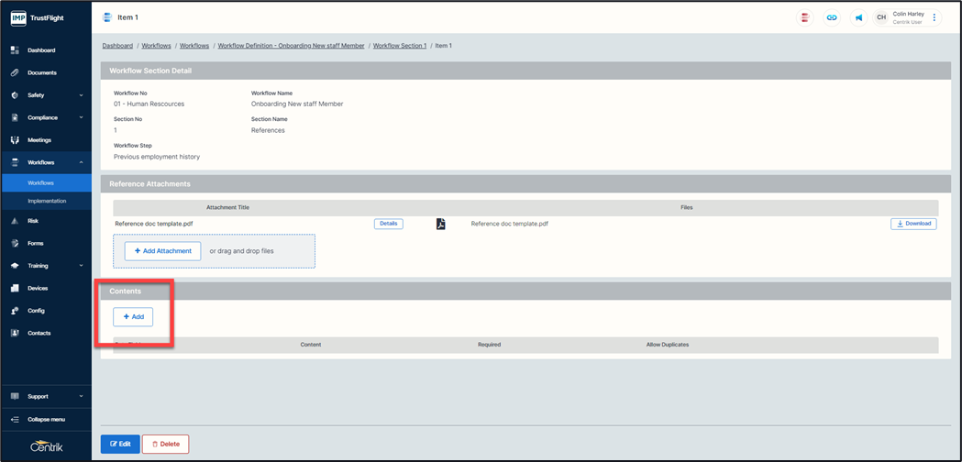The width and height of the screenshot is (962, 462).
Task: Click the PDF file icon for Reference doc template
Action: click(440, 224)
